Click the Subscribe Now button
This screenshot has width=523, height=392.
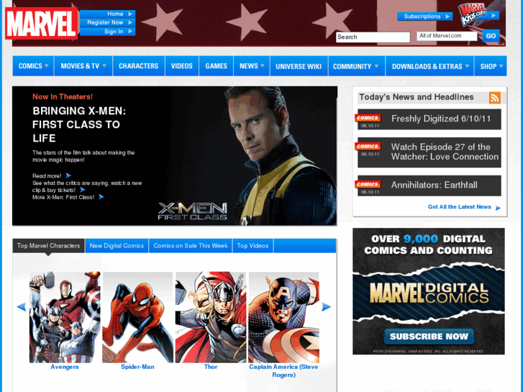click(429, 337)
